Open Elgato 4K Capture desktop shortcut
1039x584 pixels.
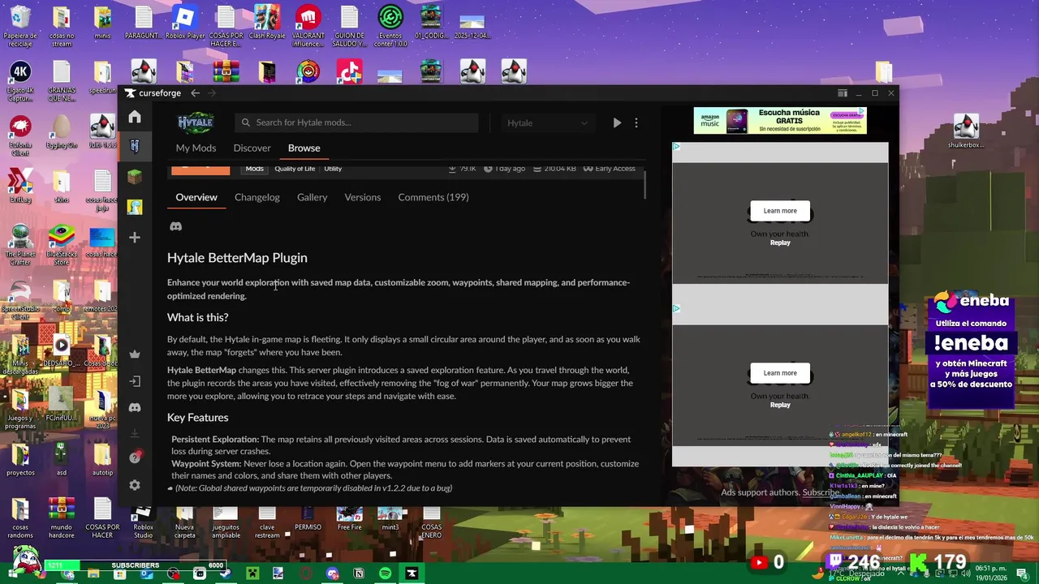coord(20,82)
